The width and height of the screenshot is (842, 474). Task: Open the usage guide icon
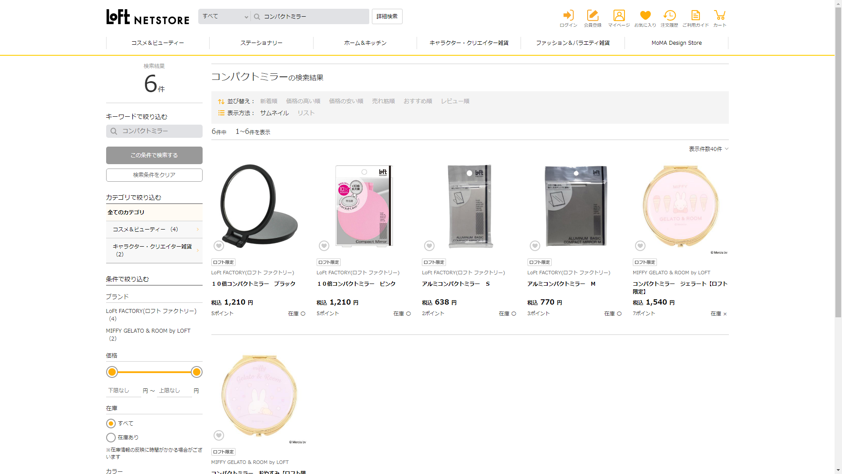click(x=695, y=18)
